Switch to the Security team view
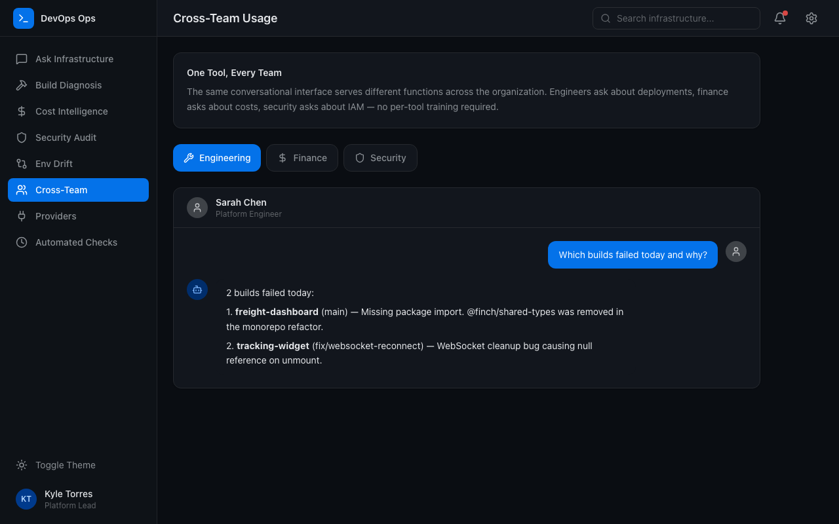The width and height of the screenshot is (839, 524). 380,158
